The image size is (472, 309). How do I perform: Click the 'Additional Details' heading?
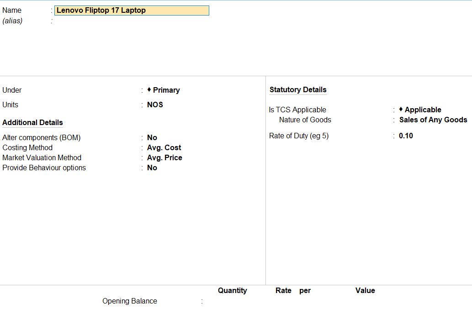pos(32,123)
